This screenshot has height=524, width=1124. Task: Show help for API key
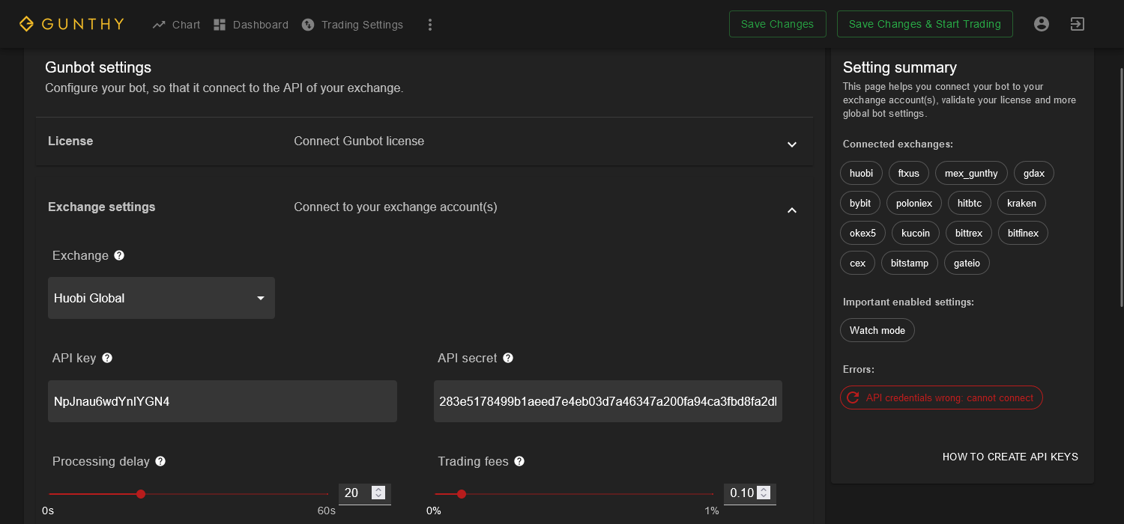pos(107,358)
